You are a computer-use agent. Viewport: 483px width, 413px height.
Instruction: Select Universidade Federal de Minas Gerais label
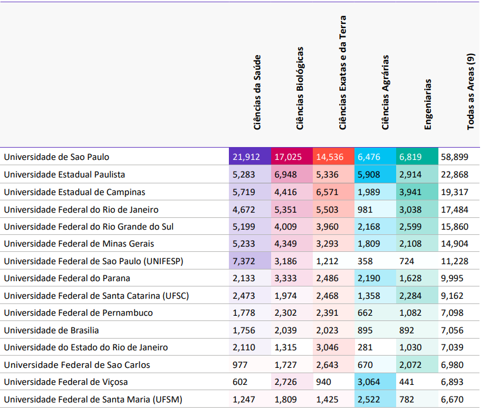tap(79, 244)
